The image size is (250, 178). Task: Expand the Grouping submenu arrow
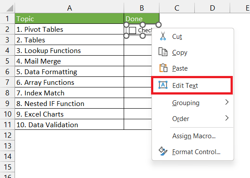click(x=227, y=102)
